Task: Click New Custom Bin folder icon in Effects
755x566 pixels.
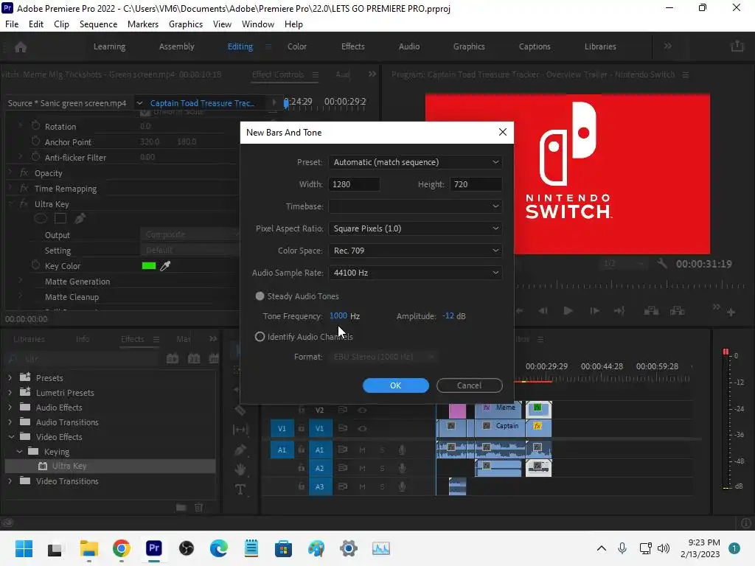Action: click(x=181, y=507)
